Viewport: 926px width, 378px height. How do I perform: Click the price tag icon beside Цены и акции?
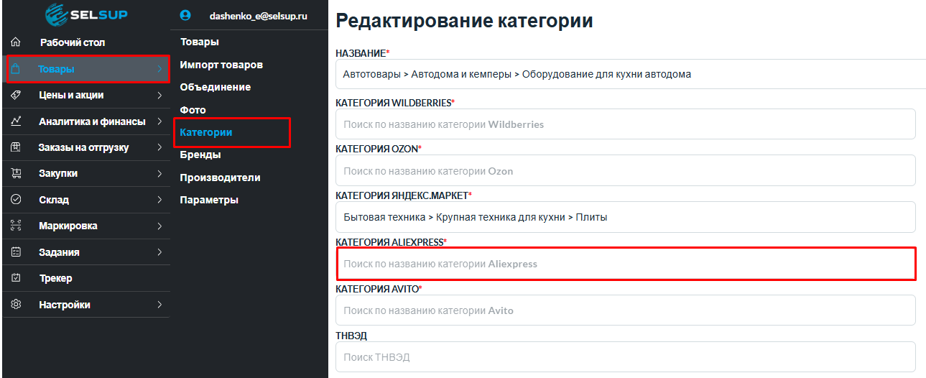point(16,95)
